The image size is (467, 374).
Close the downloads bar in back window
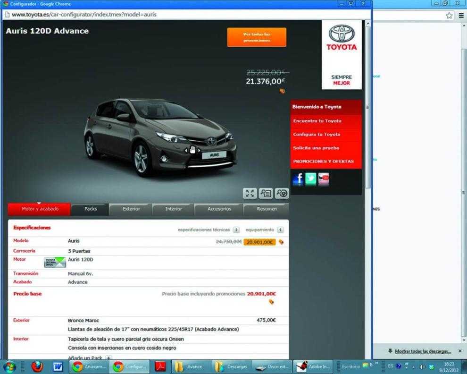point(460,351)
